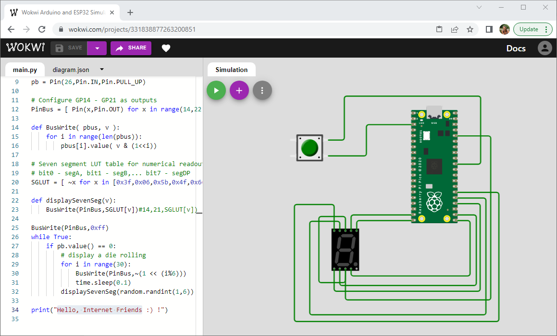Open the Docs link
557x336 pixels.
[516, 48]
